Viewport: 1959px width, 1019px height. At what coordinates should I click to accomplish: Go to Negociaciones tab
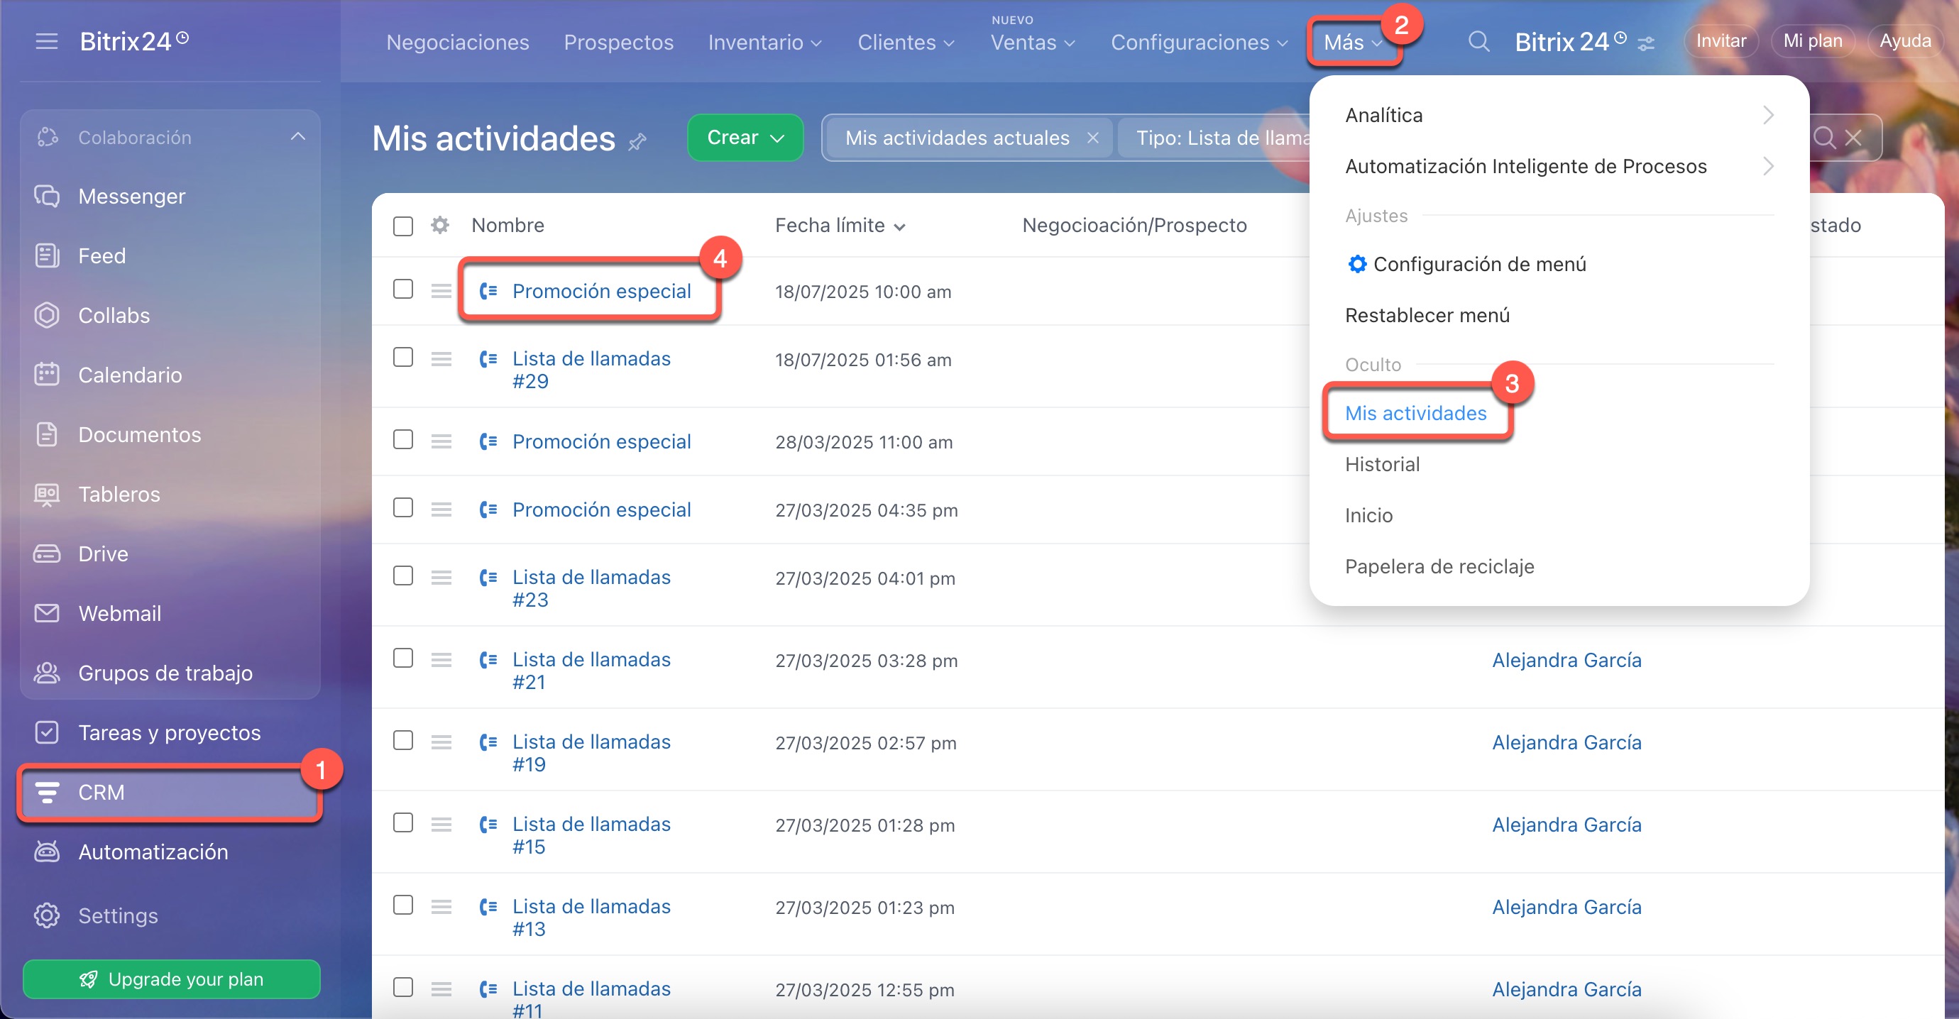458,43
